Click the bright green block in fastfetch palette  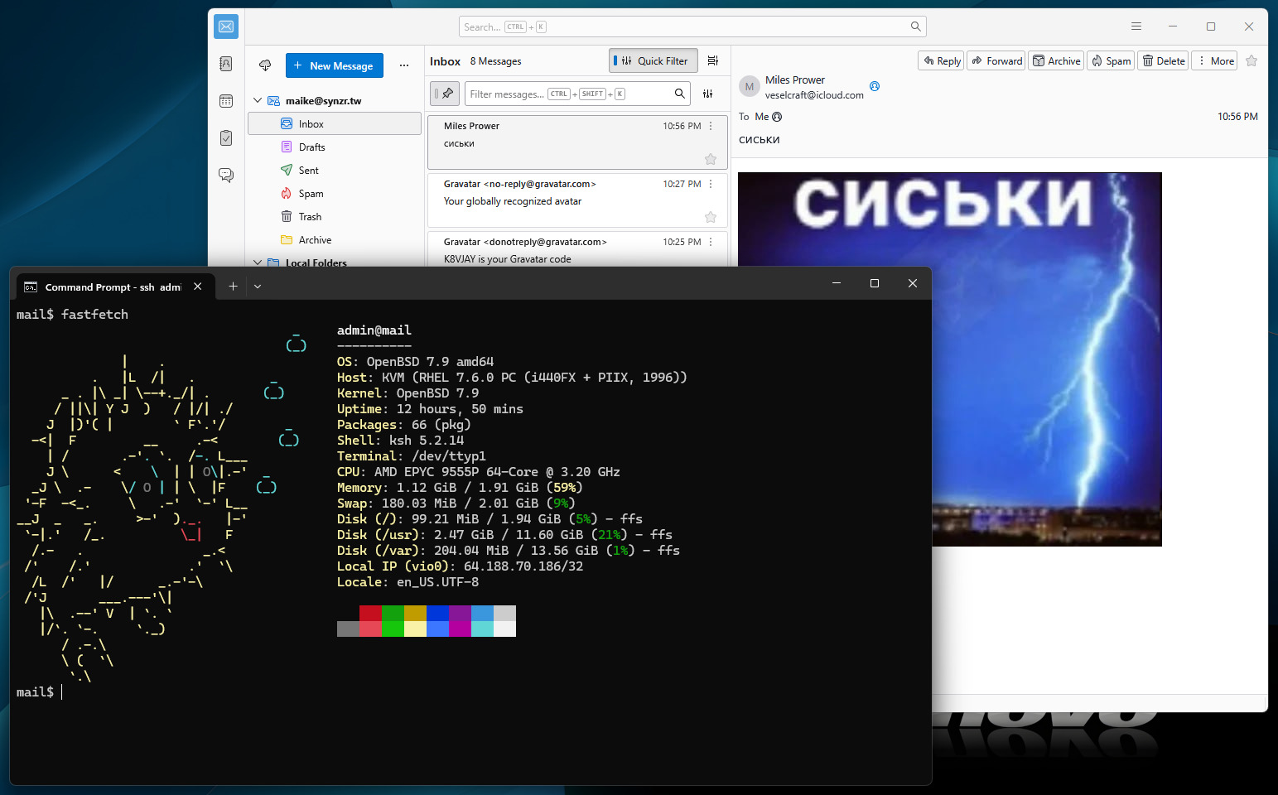(393, 629)
